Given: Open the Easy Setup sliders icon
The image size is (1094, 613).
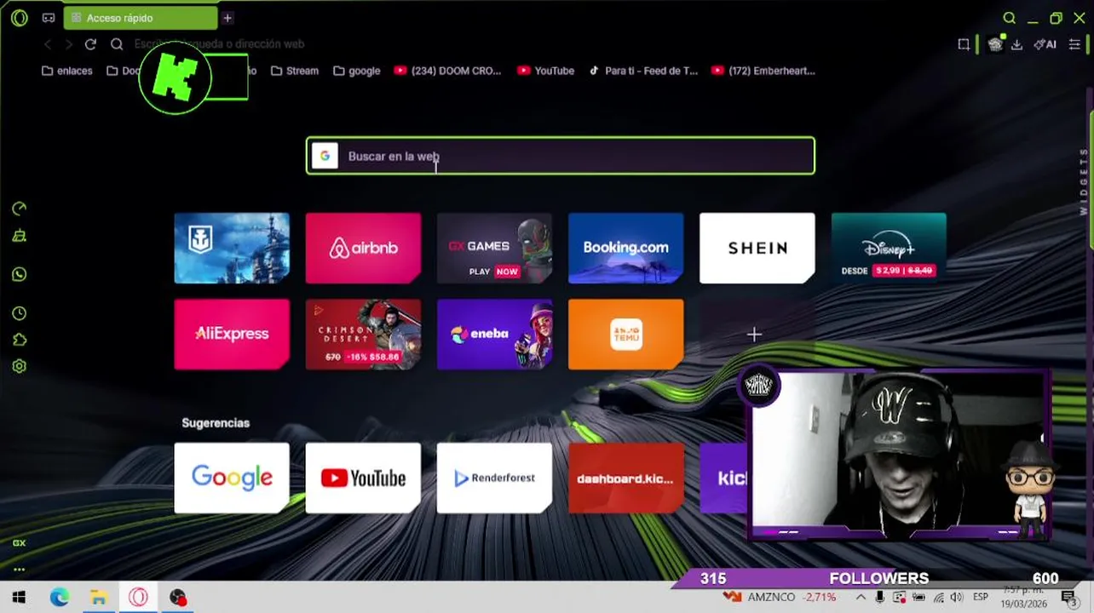Looking at the screenshot, I should tap(1074, 44).
